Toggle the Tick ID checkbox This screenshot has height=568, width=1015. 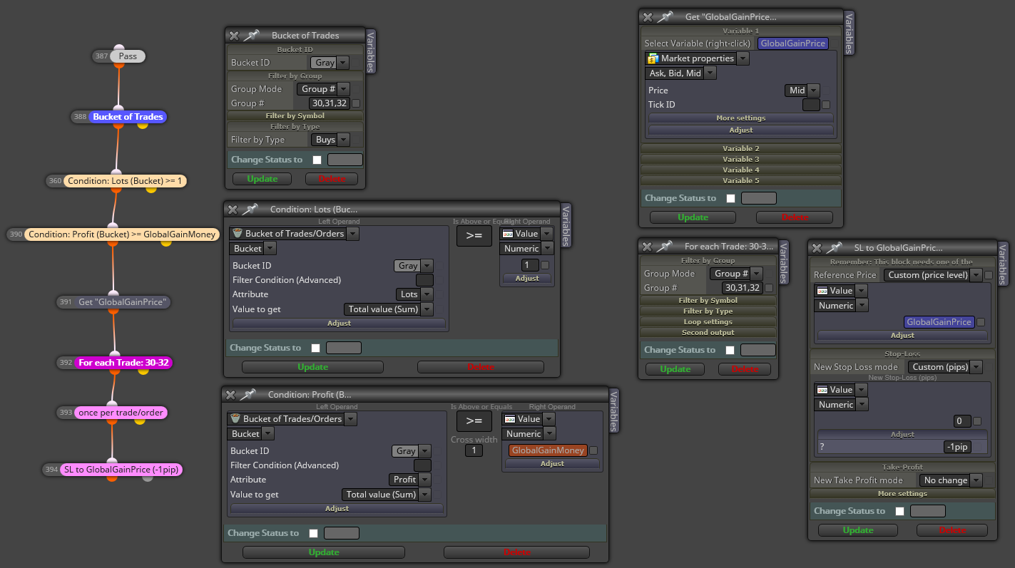click(826, 105)
